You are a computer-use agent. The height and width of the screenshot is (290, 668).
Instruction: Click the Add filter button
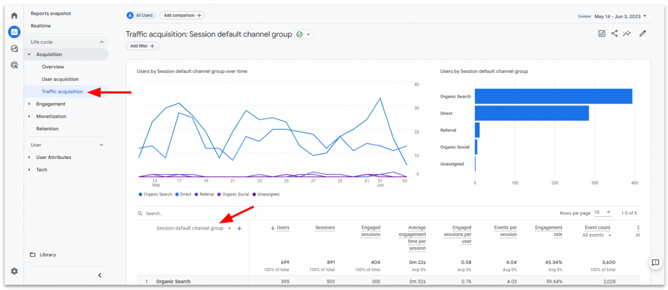(x=142, y=46)
